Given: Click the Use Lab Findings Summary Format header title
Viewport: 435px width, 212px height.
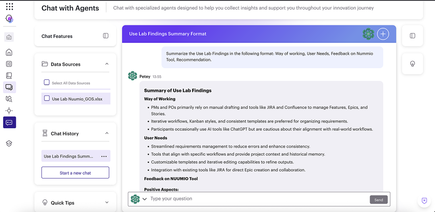Looking at the screenshot, I should coord(168,34).
